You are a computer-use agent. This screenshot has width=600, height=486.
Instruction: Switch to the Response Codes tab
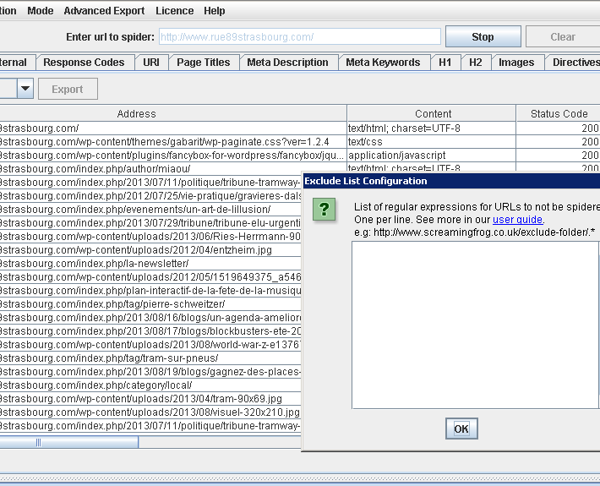coord(84,63)
